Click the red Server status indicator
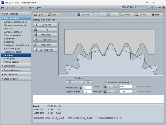The width and height of the screenshot is (166, 125). click(163, 8)
